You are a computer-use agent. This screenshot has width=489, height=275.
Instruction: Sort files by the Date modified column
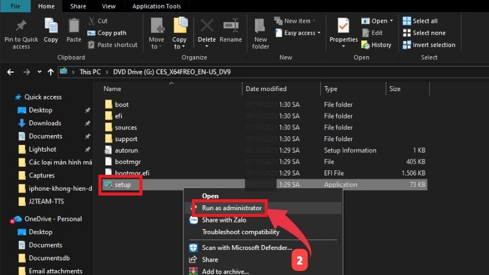coord(266,89)
